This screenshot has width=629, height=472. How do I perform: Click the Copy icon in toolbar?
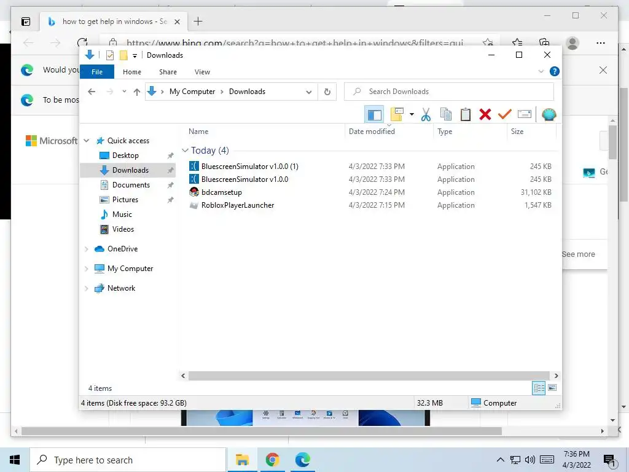tap(446, 114)
